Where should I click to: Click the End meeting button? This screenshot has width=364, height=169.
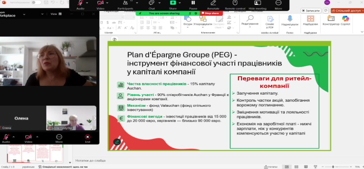click(87, 138)
